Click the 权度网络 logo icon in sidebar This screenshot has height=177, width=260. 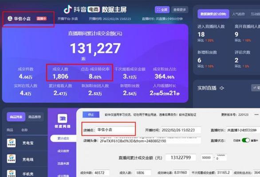click(63, 119)
